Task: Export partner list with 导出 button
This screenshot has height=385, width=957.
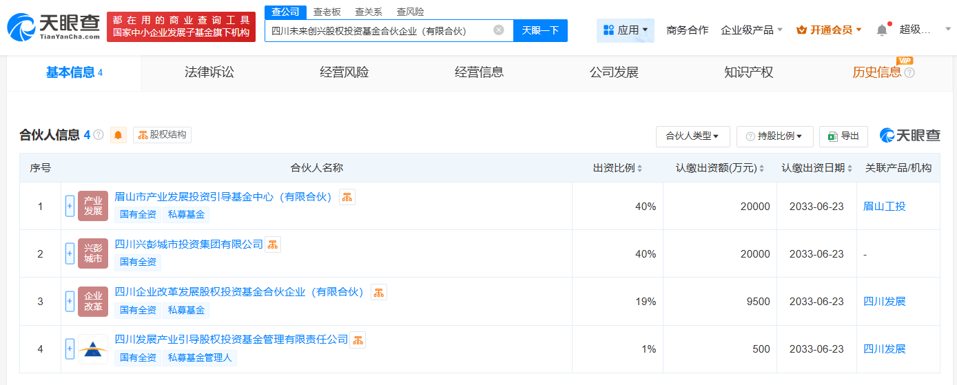Action: pos(843,136)
